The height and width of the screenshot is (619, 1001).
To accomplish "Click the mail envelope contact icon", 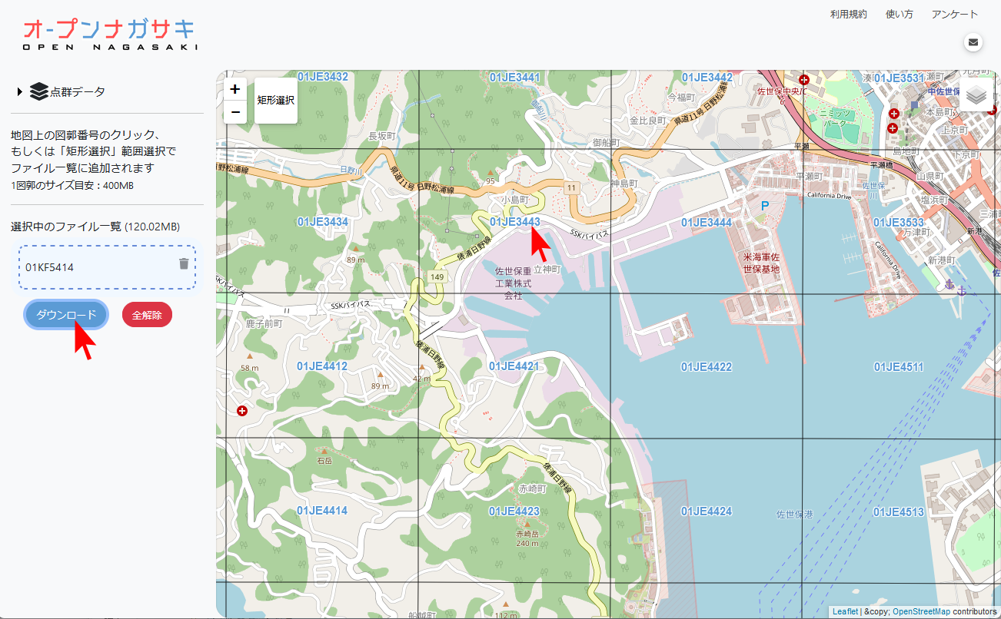I will click(x=973, y=42).
